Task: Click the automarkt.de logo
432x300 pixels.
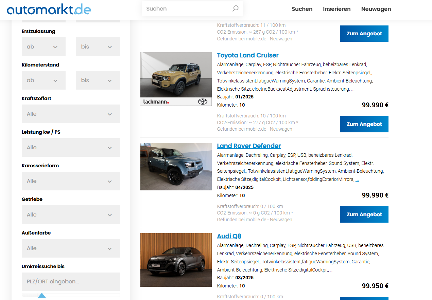Action: pyautogui.click(x=49, y=9)
